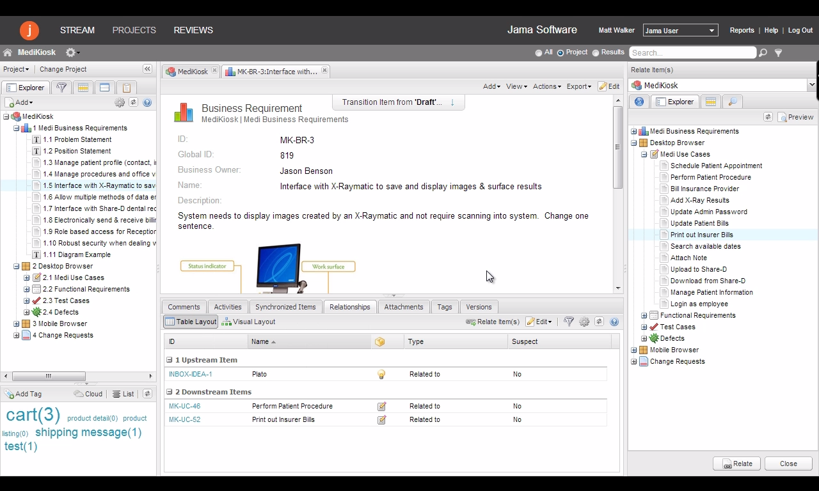819x491 pixels.
Task: Open the Actions dropdown in the item toolbar
Action: point(547,86)
